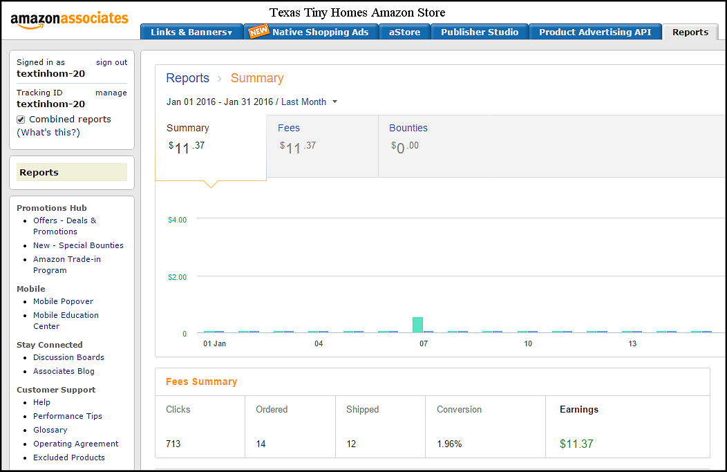Image resolution: width=727 pixels, height=472 pixels.
Task: Click the Amazon Associates logo
Action: click(69, 20)
